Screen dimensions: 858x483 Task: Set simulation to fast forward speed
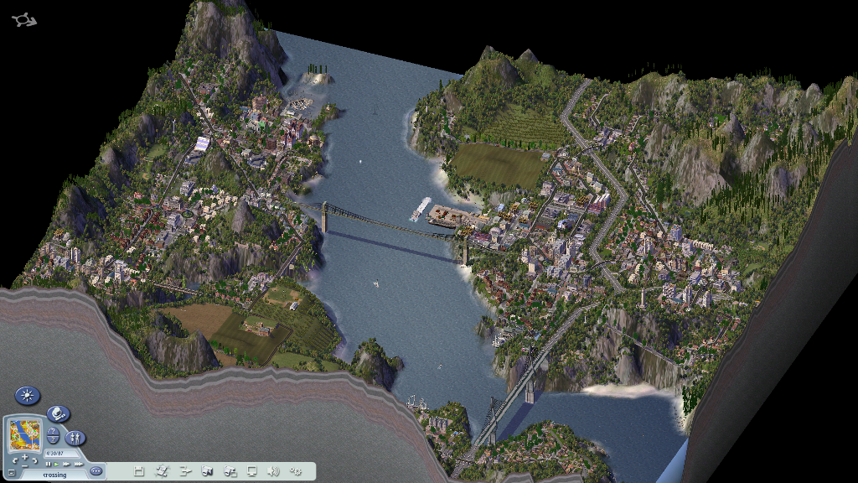point(67,465)
